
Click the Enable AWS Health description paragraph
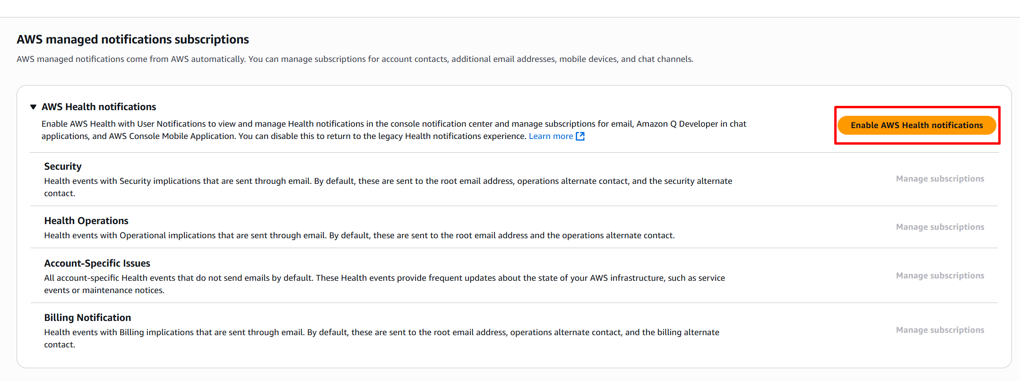pos(393,124)
